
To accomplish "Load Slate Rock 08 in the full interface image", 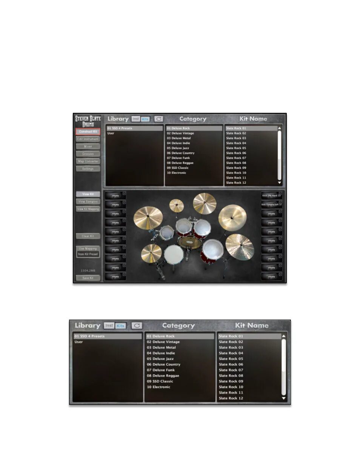I will [251, 163].
